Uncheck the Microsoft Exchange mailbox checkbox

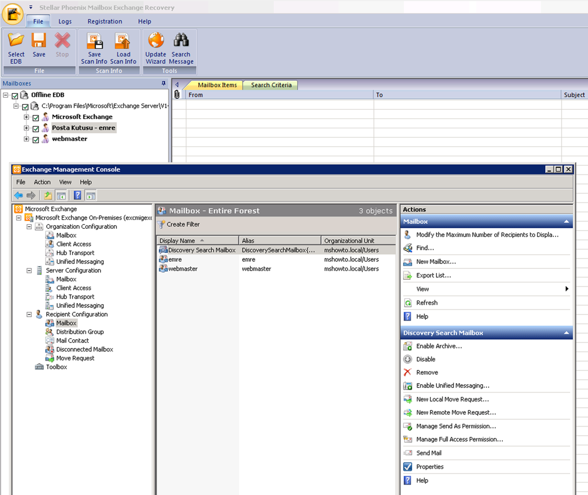[36, 117]
